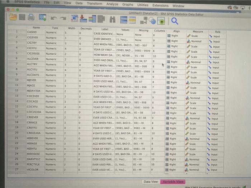This screenshot has height=188, width=251.
Task: Recall recently used dialogs icon
Action: click(42, 18)
